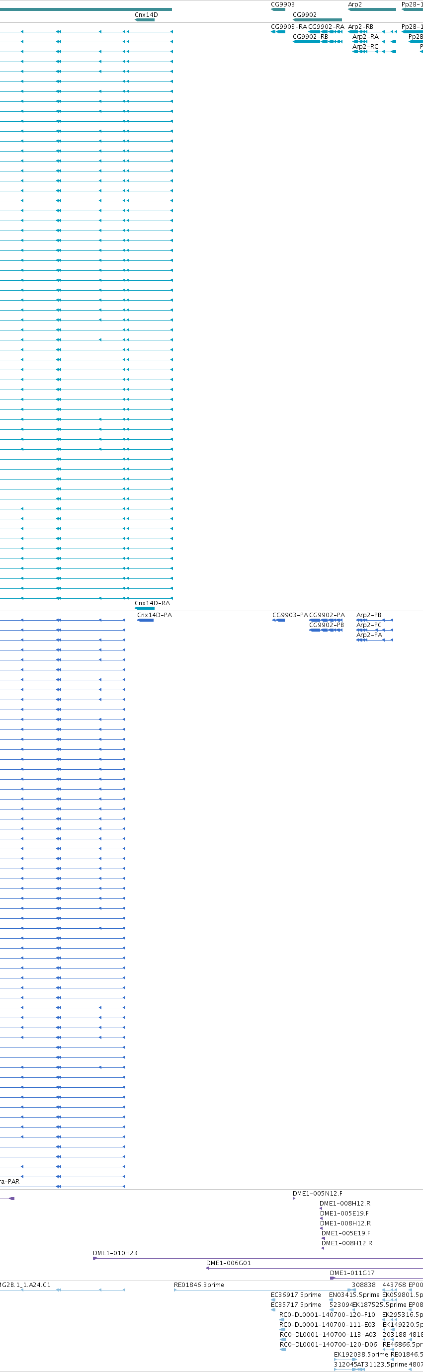
Task: Click the Cnx14D gene span bar
Action: (x=145, y=20)
